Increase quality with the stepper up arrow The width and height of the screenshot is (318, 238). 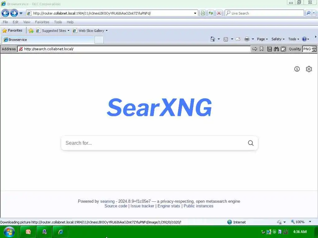click(314, 47)
